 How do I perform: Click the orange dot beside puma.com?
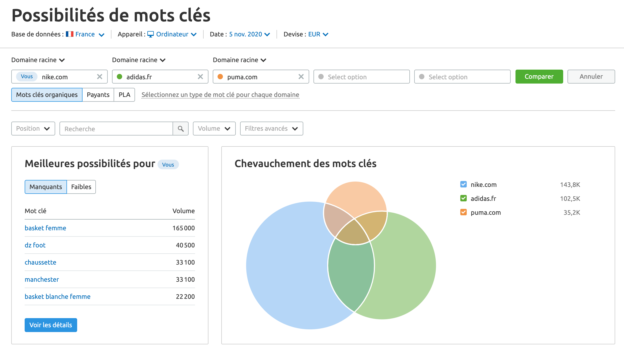(x=220, y=77)
